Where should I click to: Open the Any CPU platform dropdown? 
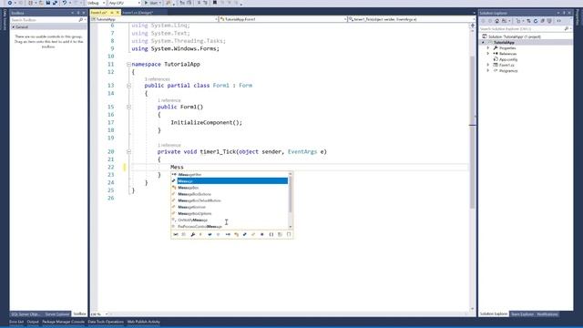coord(124,3)
